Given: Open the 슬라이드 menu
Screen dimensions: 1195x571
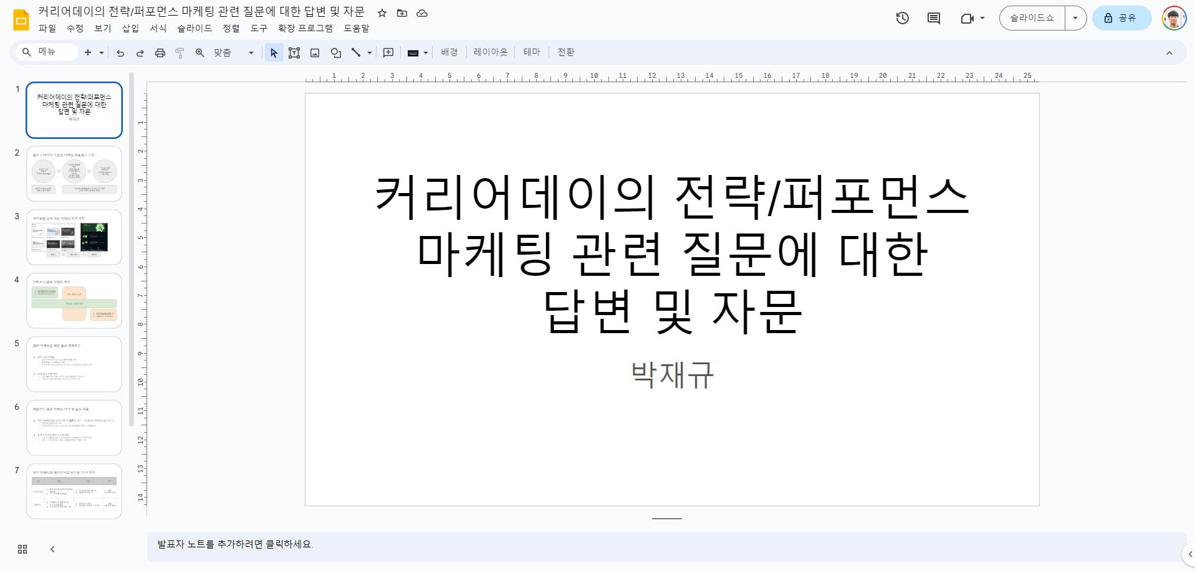Looking at the screenshot, I should pos(194,29).
